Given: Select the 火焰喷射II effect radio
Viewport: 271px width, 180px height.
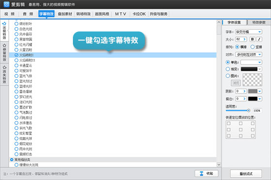Looking at the screenshot, I should [x=16, y=60].
